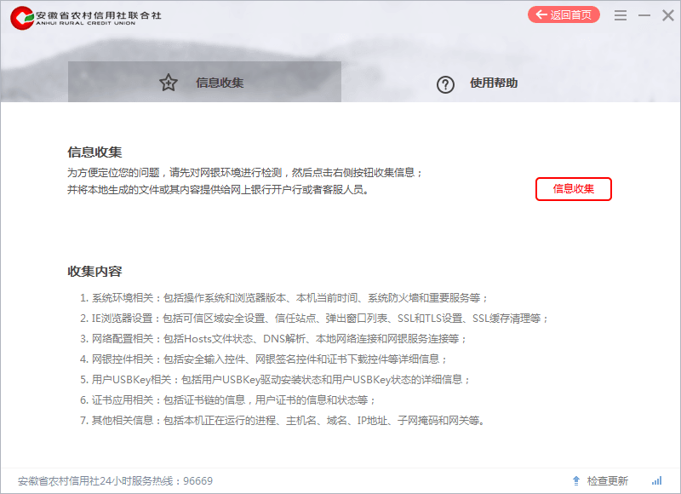Open the 使用帮助 tab

click(x=494, y=83)
